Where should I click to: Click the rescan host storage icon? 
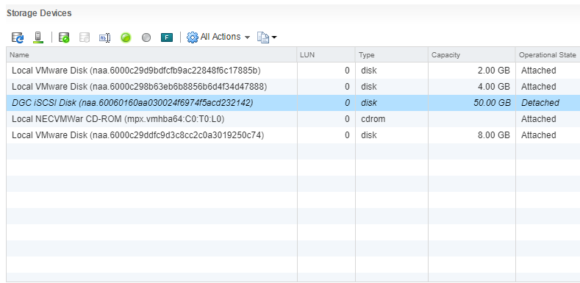[x=37, y=37]
